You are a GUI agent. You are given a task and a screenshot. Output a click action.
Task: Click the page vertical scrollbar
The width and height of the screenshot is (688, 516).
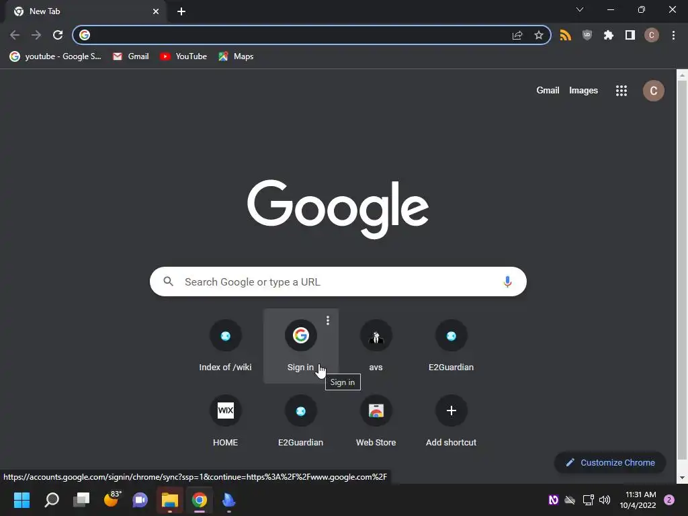682,269
